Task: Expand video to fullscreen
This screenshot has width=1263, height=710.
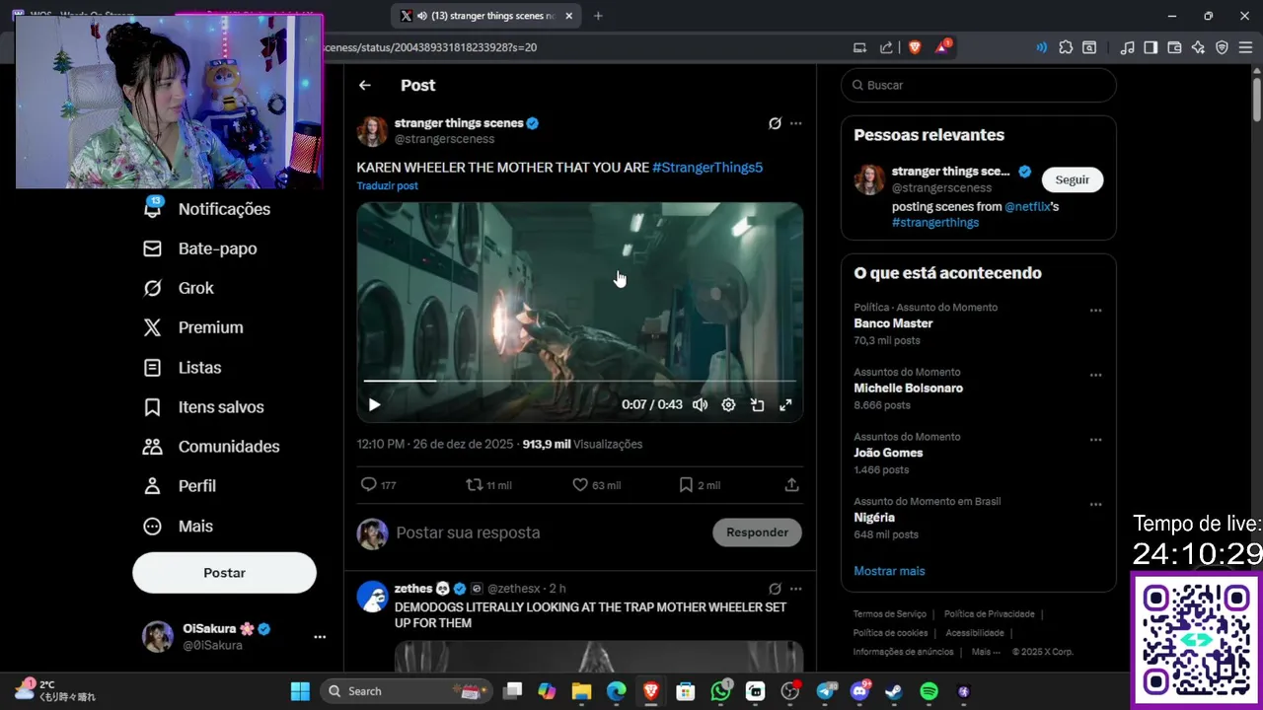Action: click(x=785, y=404)
